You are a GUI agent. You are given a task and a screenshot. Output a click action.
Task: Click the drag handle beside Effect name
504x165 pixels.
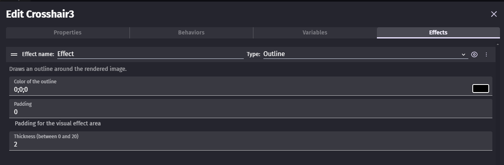14,54
